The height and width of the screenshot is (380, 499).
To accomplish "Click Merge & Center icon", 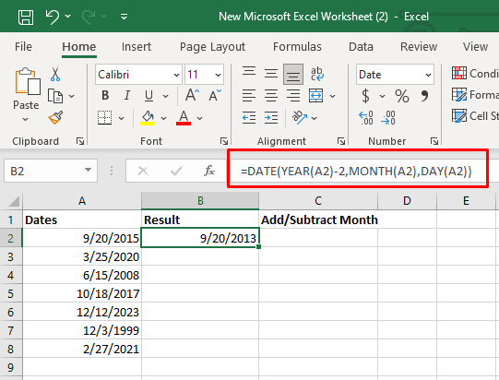I will click(315, 96).
